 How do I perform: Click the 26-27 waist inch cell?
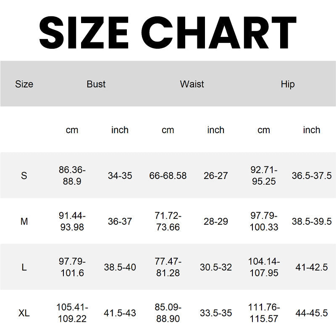click(216, 176)
